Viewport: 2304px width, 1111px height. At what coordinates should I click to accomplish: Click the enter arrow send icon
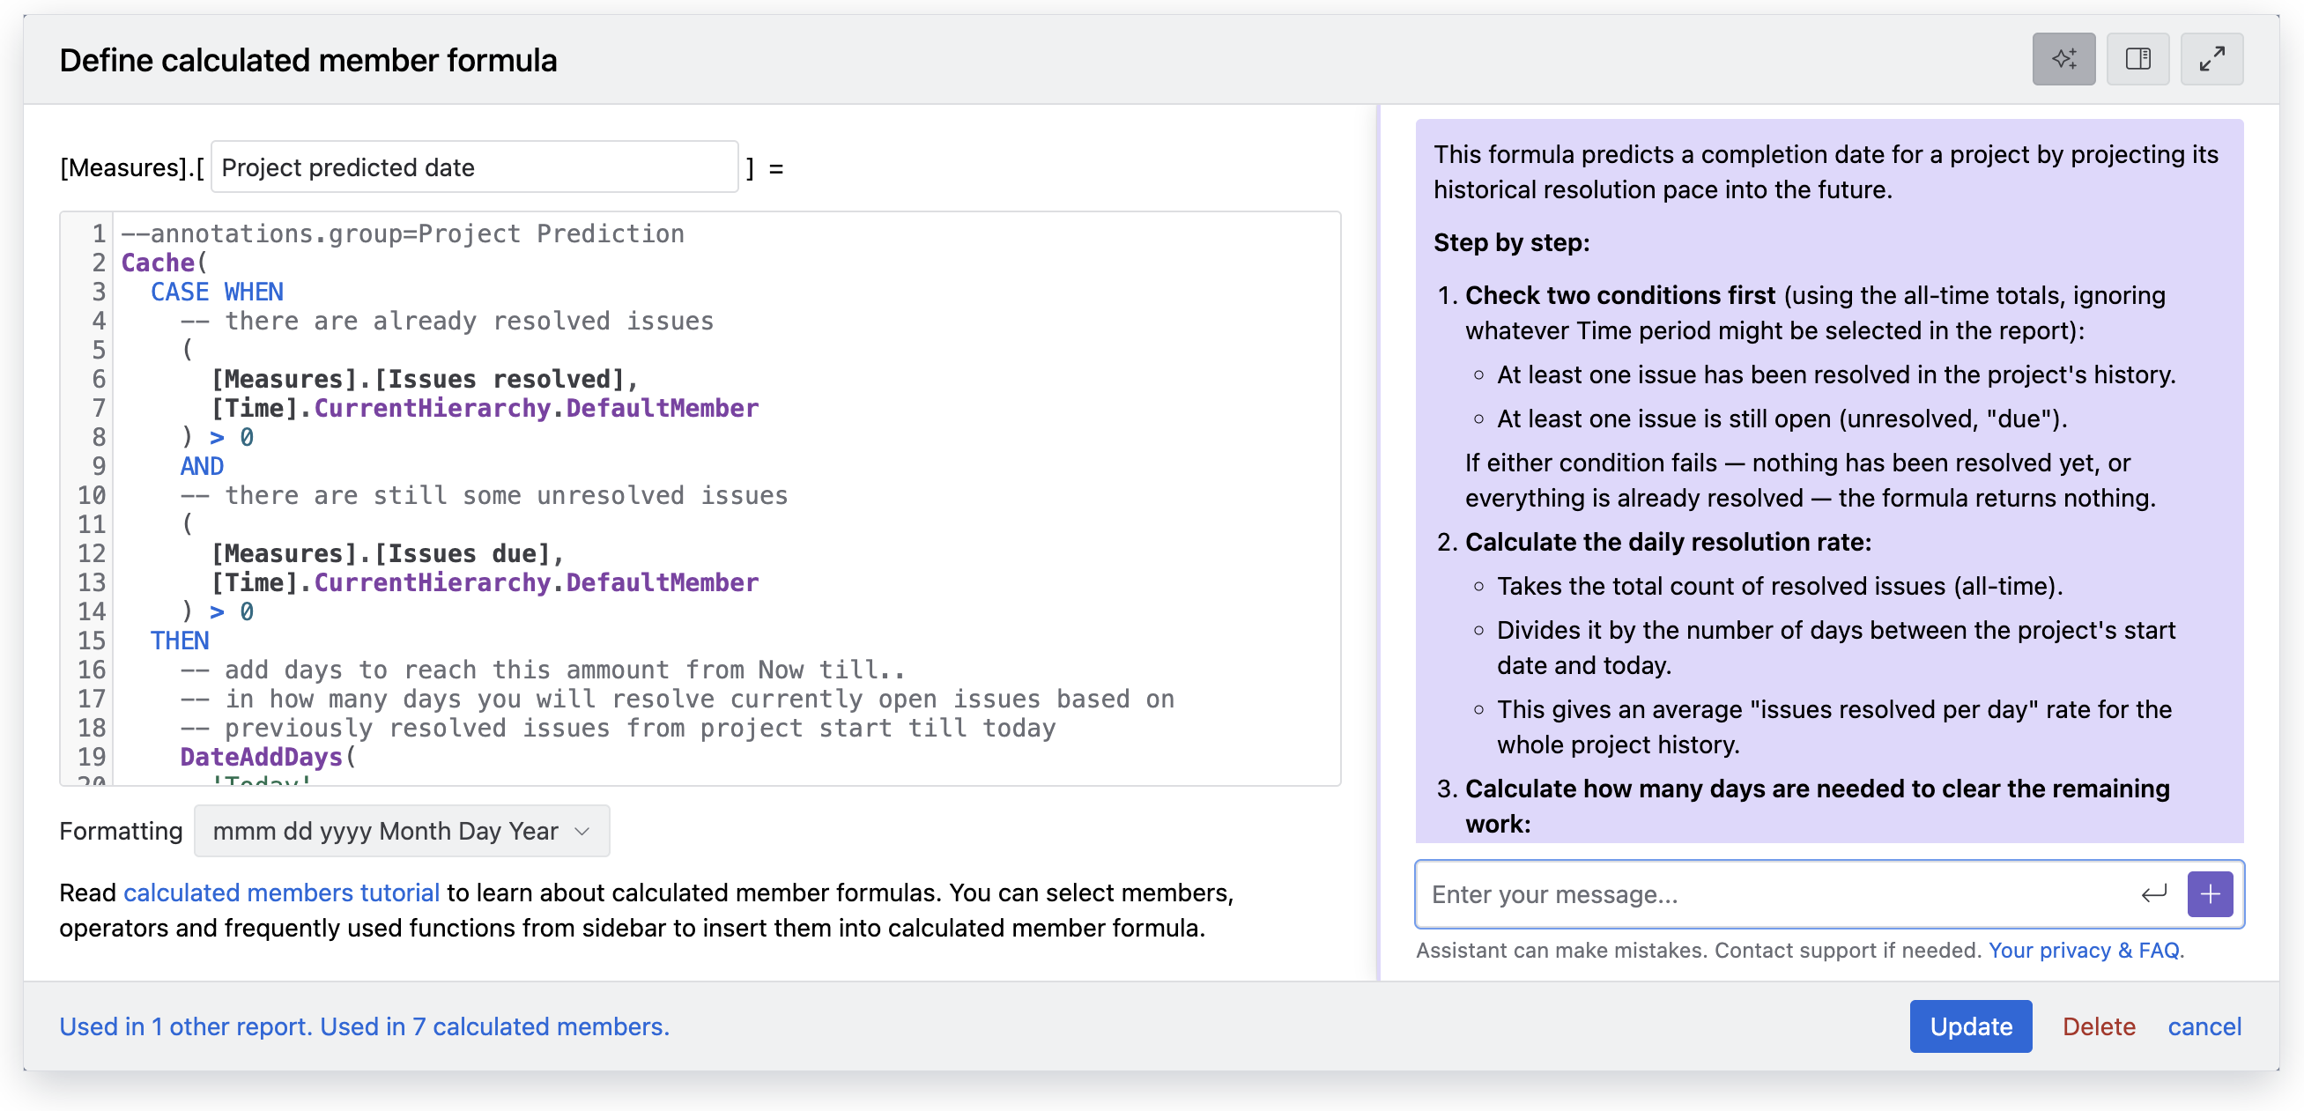tap(2153, 893)
